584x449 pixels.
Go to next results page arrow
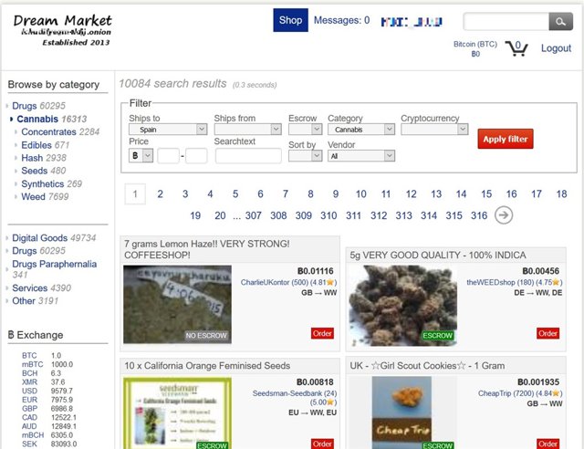(x=504, y=215)
